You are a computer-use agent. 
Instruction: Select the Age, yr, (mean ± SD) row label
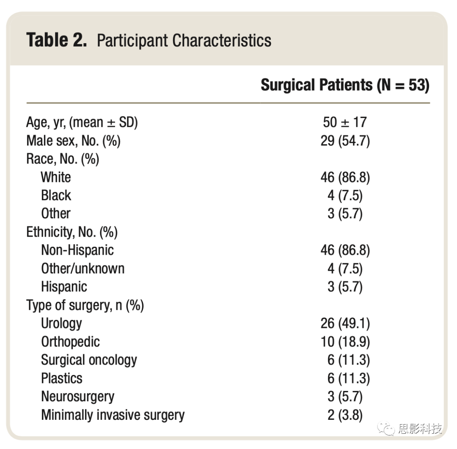[82, 122]
